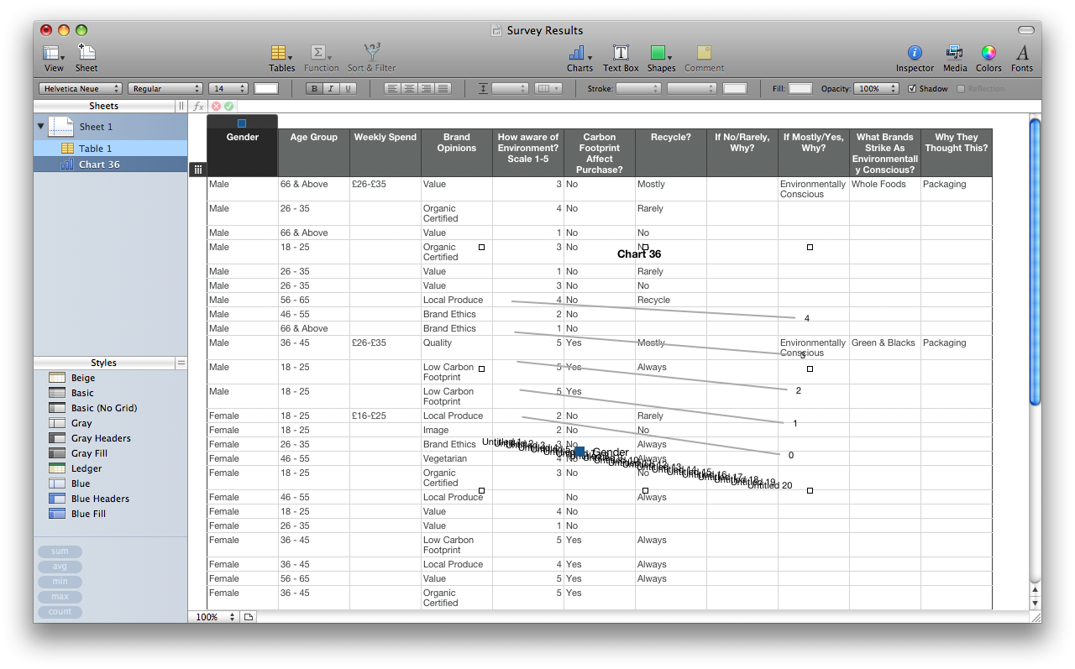The image size is (1075, 669).
Task: Open the Shapes toolbar menu
Action: pos(661,58)
